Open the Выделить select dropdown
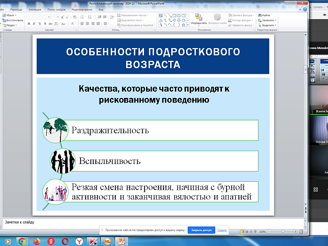Screen dimensions: 328x246 pyautogui.click(x=269, y=24)
